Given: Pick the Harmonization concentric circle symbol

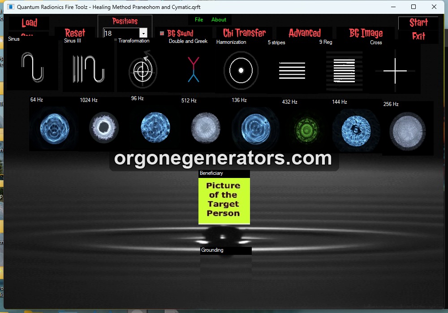Looking at the screenshot, I should [x=241, y=70].
